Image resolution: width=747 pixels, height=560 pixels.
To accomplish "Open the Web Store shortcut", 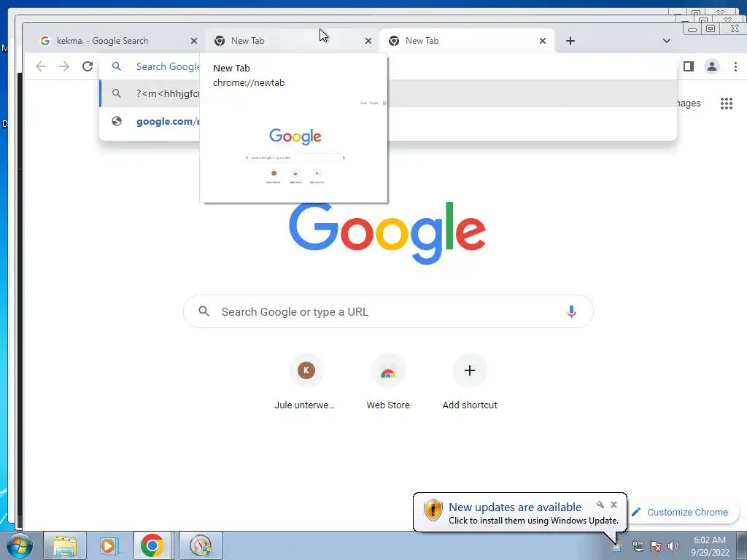I will pos(388,382).
